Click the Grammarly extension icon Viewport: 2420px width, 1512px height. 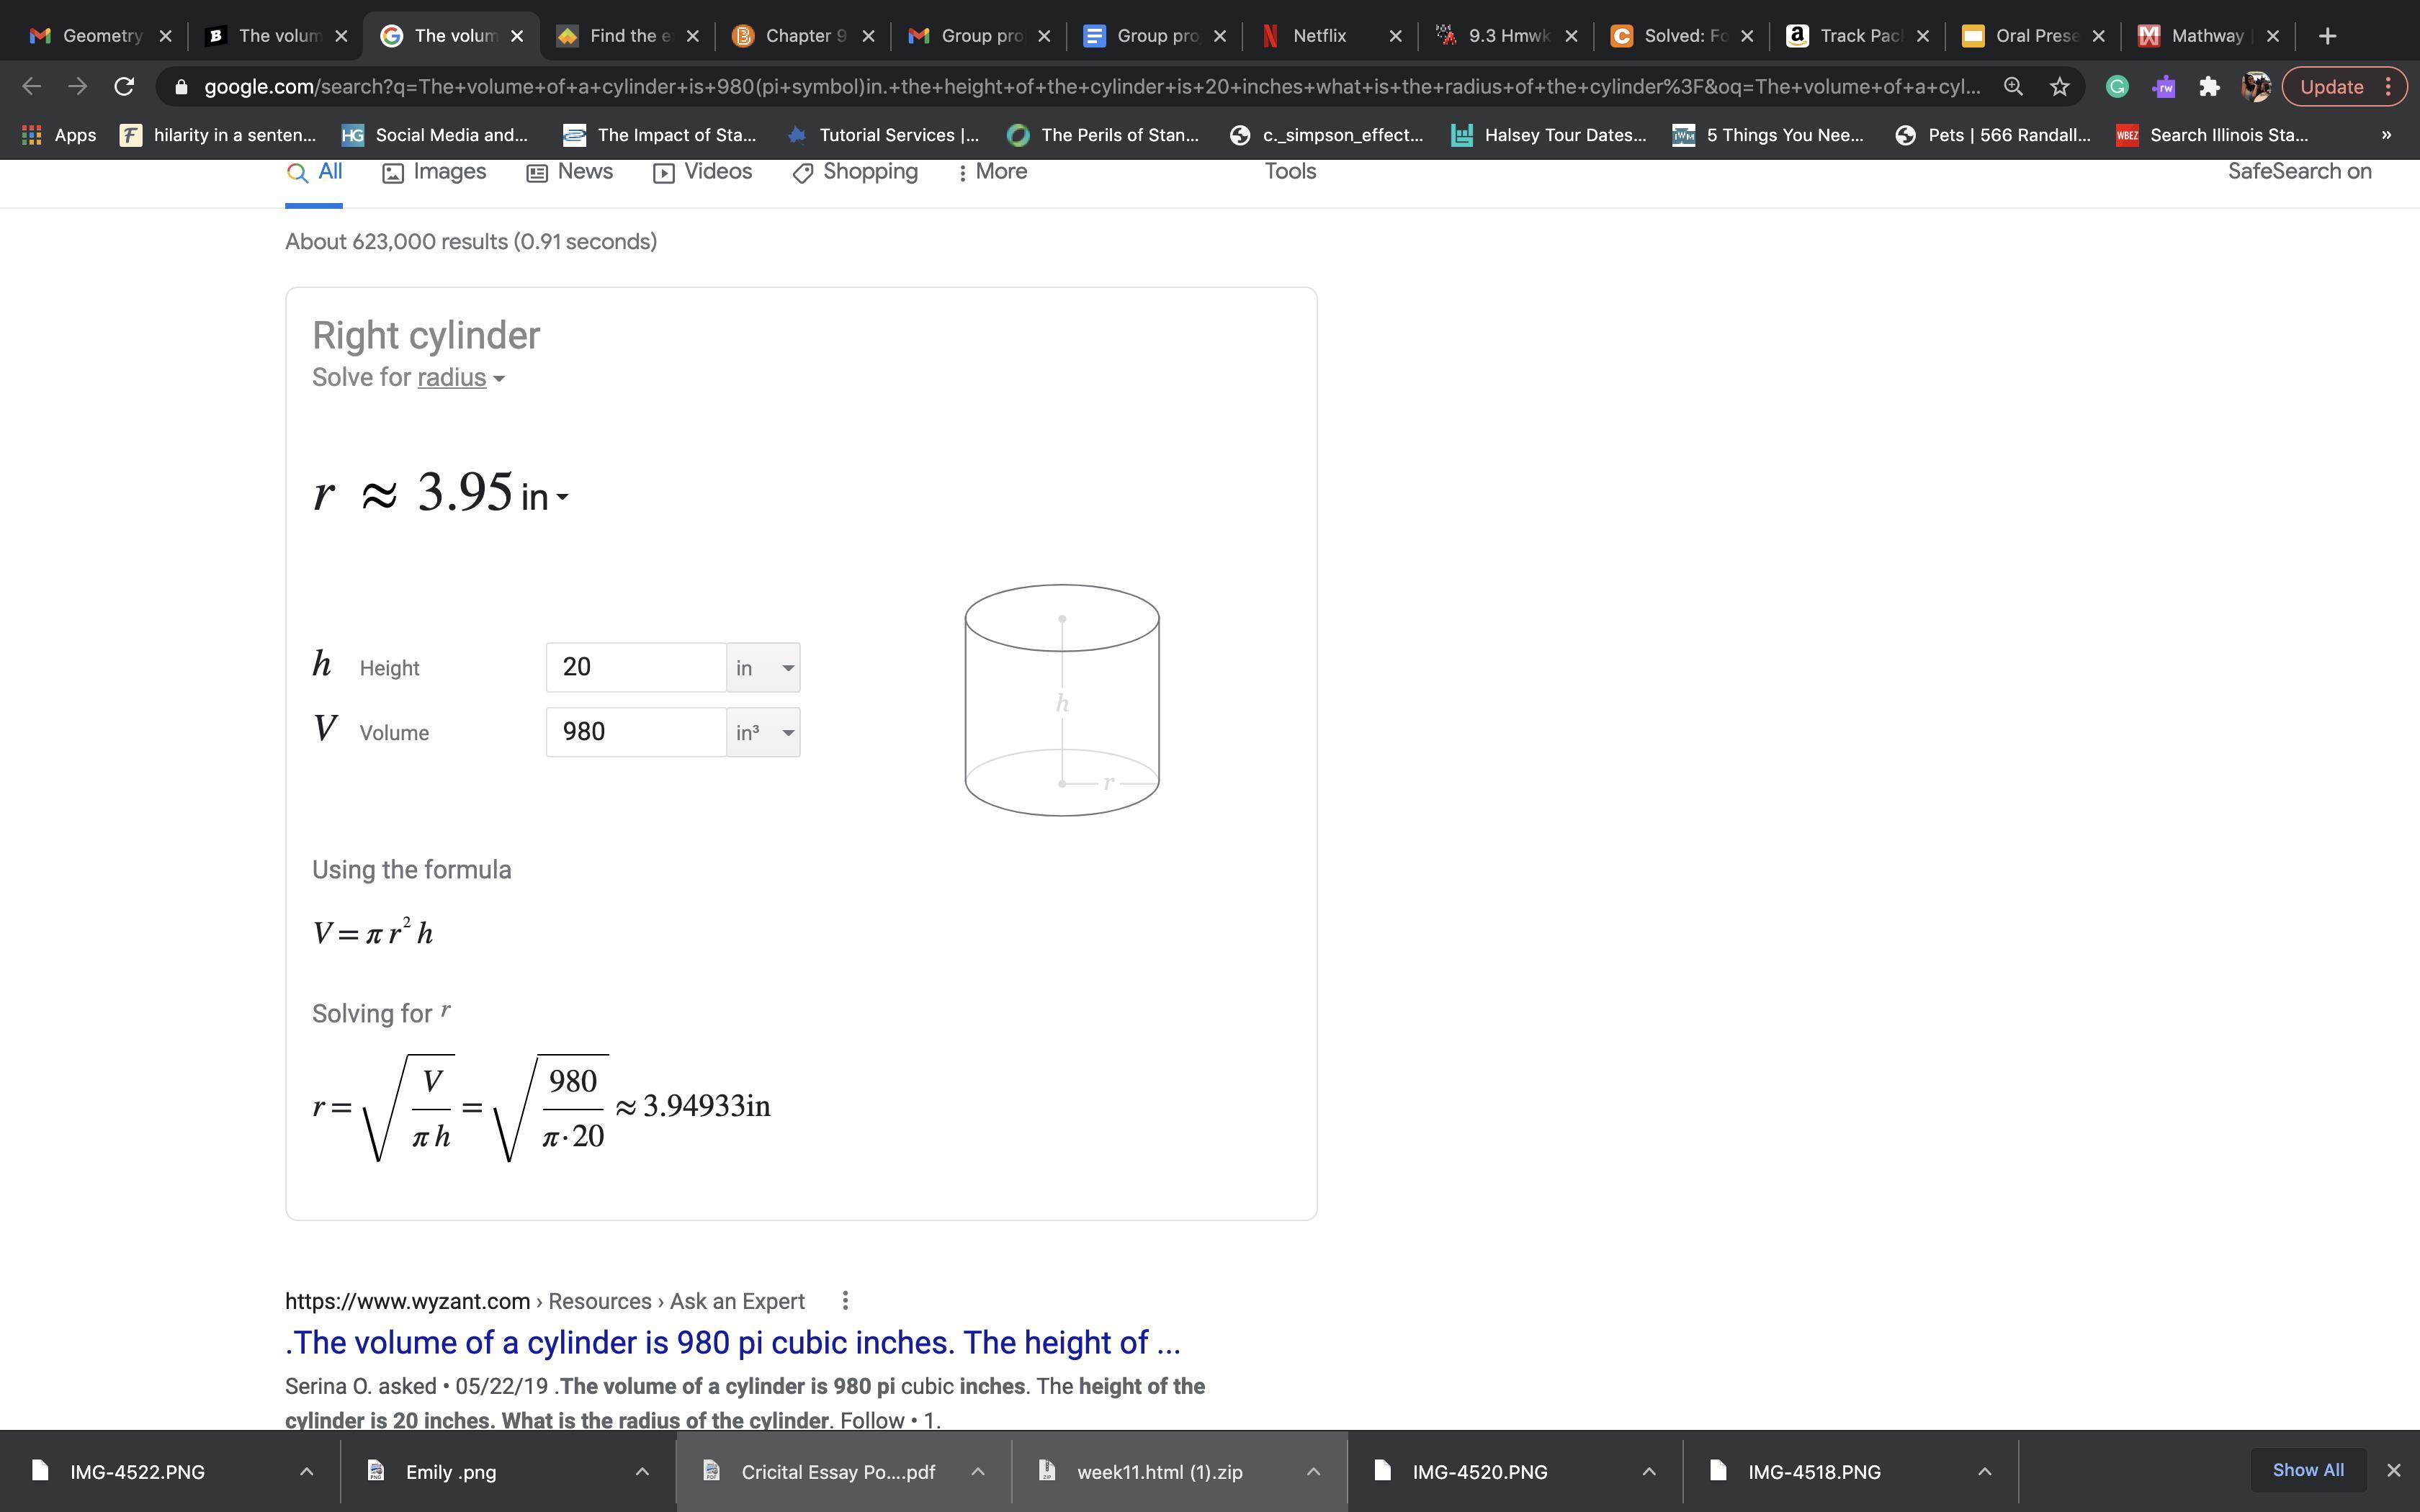tap(2117, 87)
